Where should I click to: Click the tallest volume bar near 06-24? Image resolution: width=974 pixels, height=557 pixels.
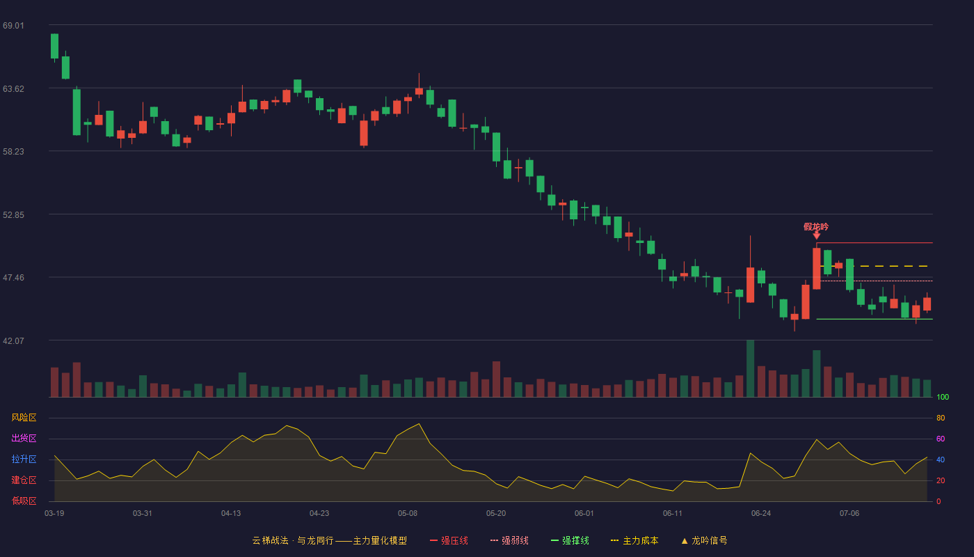click(750, 368)
